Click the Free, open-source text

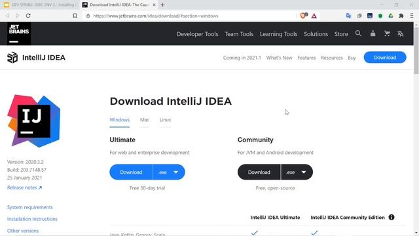(x=275, y=188)
